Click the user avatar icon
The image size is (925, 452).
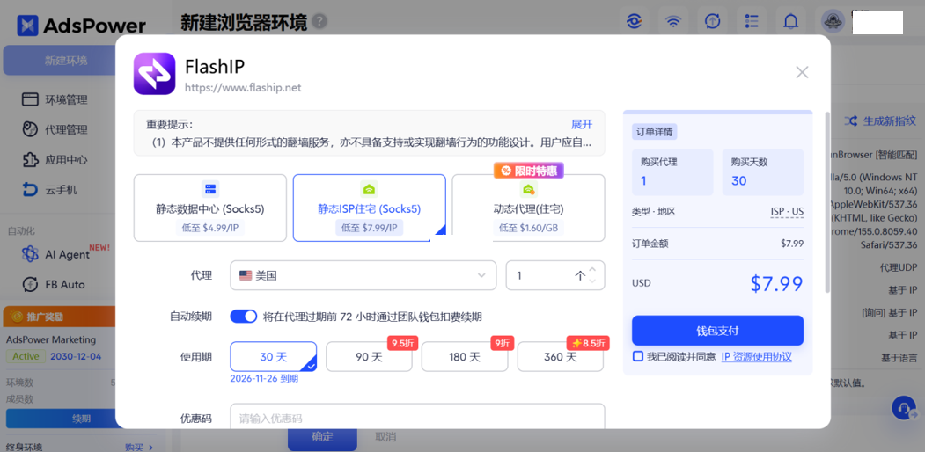pyautogui.click(x=833, y=22)
